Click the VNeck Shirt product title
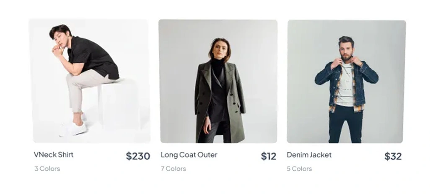 [x=54, y=154]
